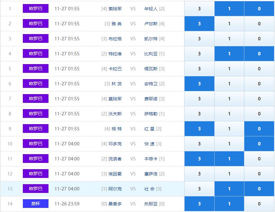The height and width of the screenshot is (212, 275).
Task: Select option 1 for 雅典 vs 卢甘斯
Action: [x=229, y=24]
